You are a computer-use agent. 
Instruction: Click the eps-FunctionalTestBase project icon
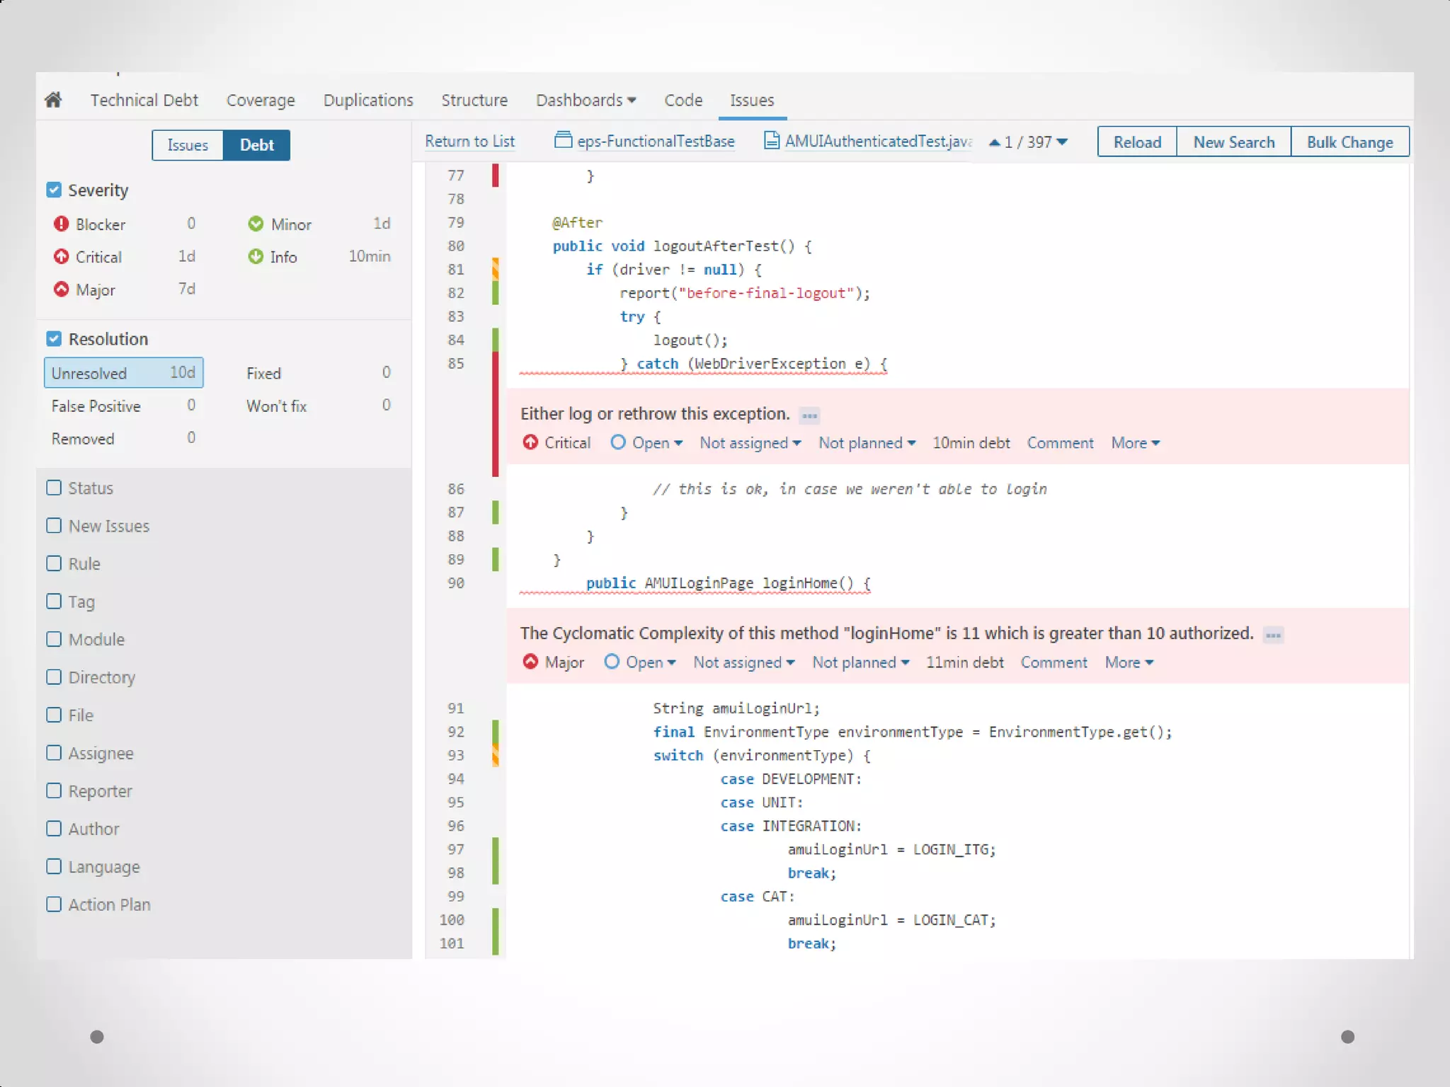(563, 141)
